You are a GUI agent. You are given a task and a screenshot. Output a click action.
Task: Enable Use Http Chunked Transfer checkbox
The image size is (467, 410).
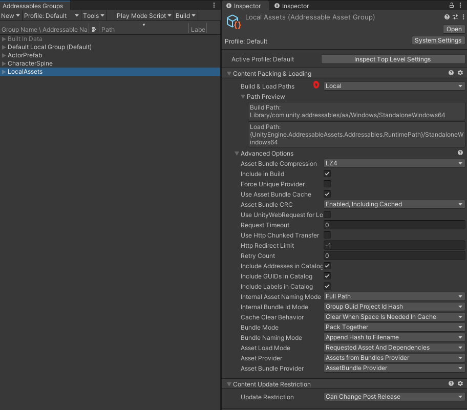point(327,235)
